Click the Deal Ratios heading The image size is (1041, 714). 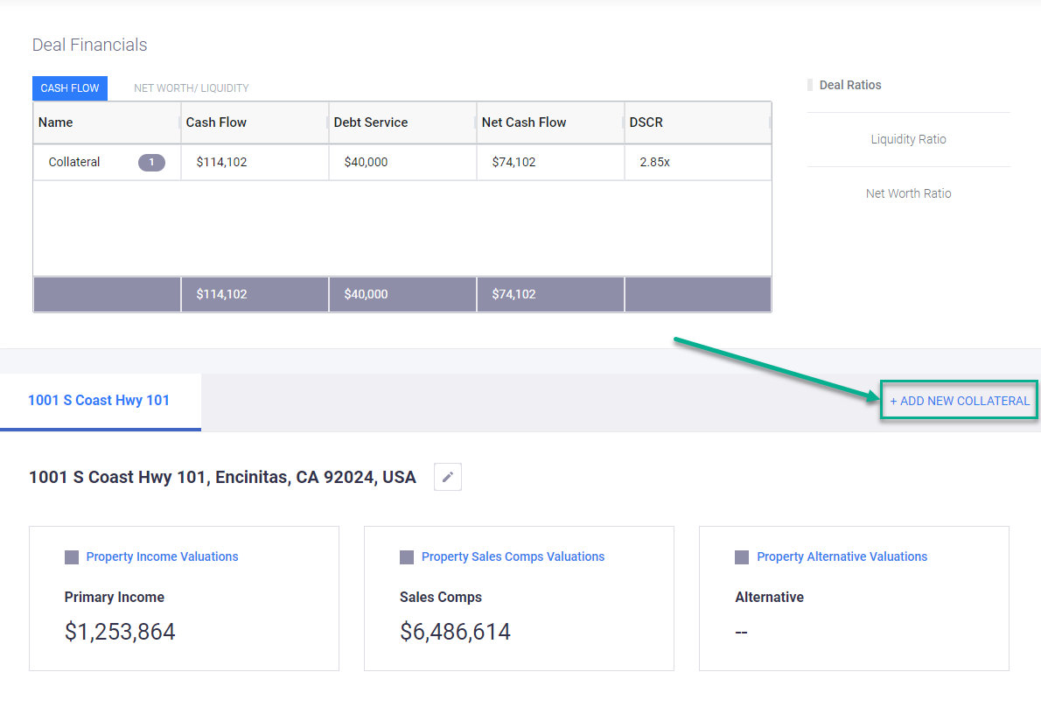(849, 85)
